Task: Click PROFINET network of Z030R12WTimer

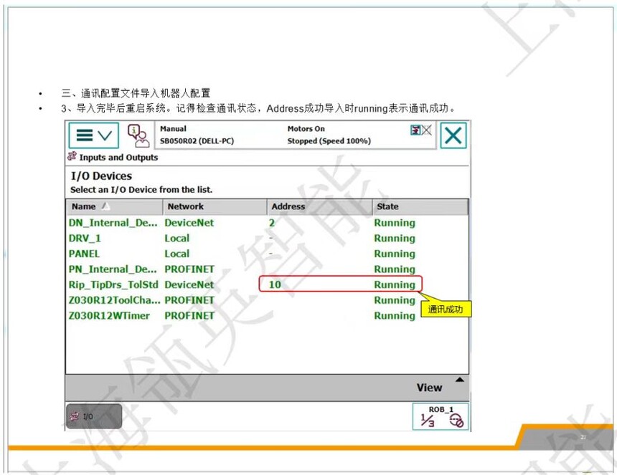Action: [189, 315]
